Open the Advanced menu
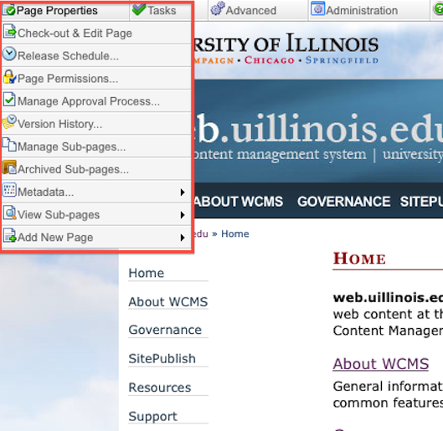 click(x=244, y=10)
